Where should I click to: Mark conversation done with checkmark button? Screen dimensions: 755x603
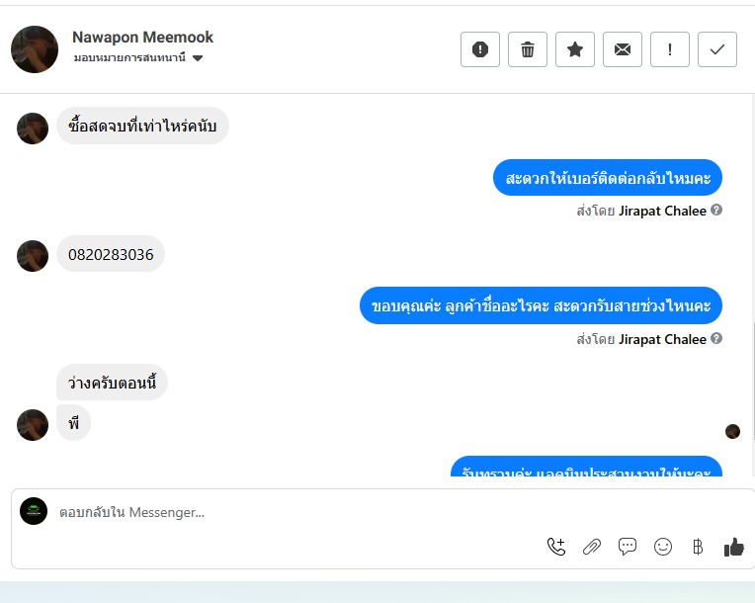(x=717, y=49)
